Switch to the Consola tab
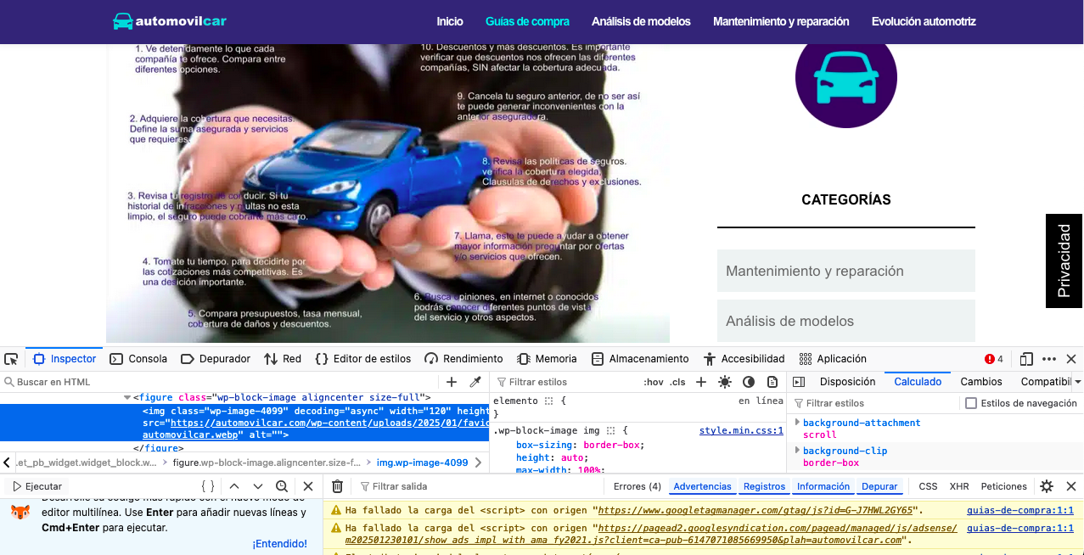 click(x=138, y=359)
